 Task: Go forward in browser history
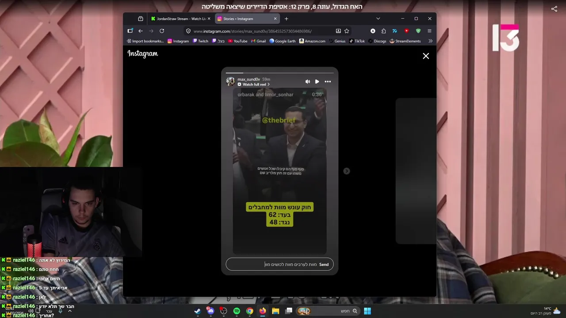point(151,31)
